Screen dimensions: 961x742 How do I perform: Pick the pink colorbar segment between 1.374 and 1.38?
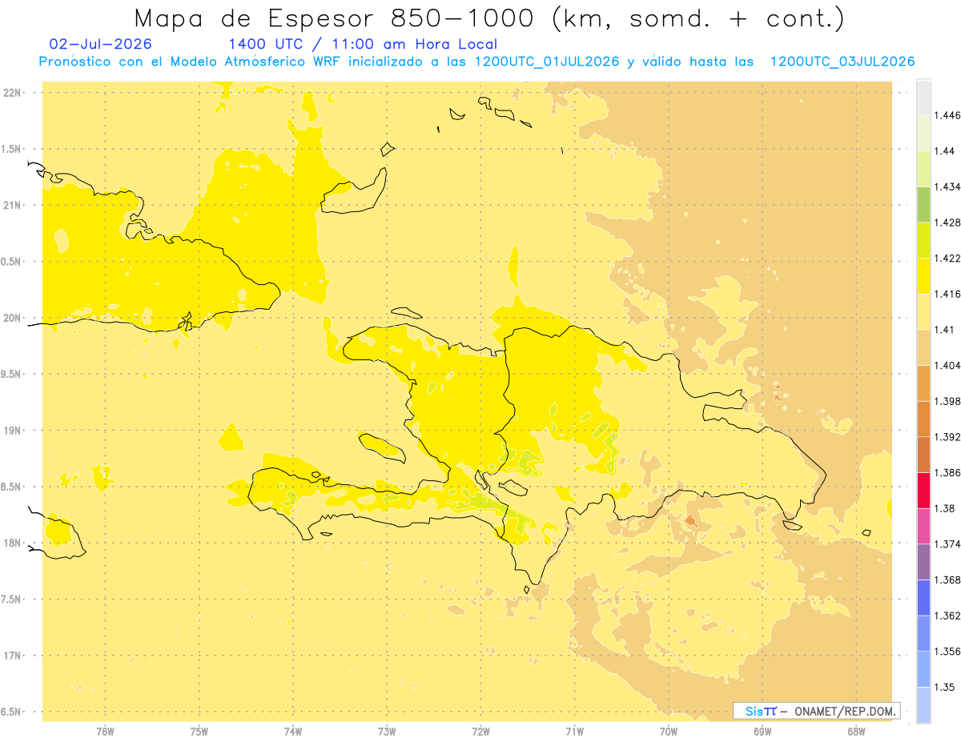tap(923, 526)
